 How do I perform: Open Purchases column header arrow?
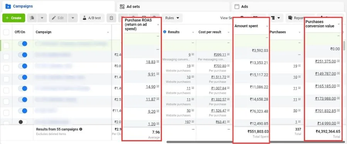pyautogui.click(x=300, y=32)
